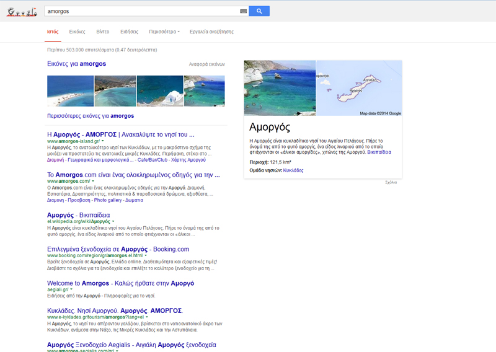This screenshot has width=496, height=352.
Task: Open Εργαλεία αναζήτησης search tools
Action: point(211,32)
